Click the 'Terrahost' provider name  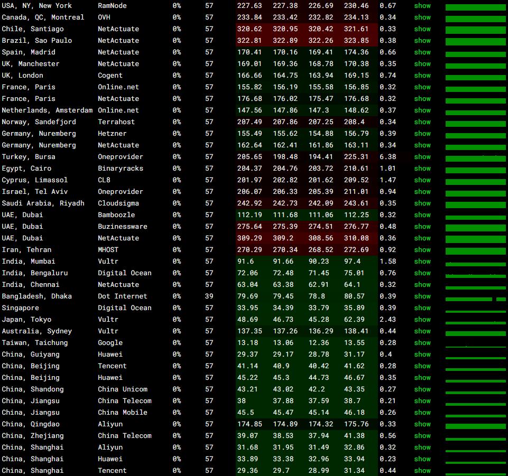click(x=116, y=122)
